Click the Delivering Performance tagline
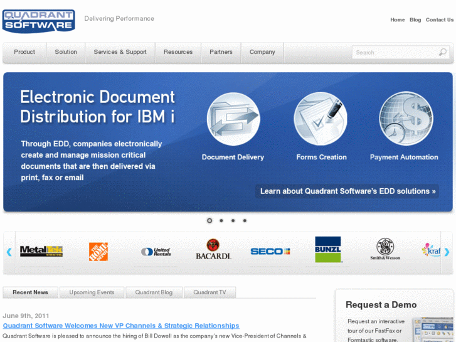The width and height of the screenshot is (456, 342). (x=119, y=19)
